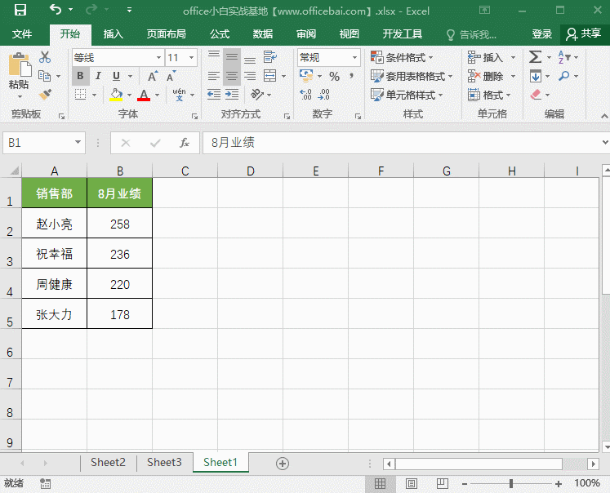Click 登录 sign-in link
This screenshot has width=610, height=493.
coord(541,34)
